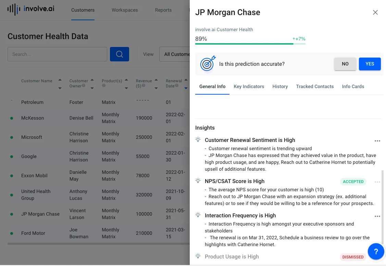Screen dimensions: 386x266
Task: Sort Revenue column ascending
Action: point(156,80)
